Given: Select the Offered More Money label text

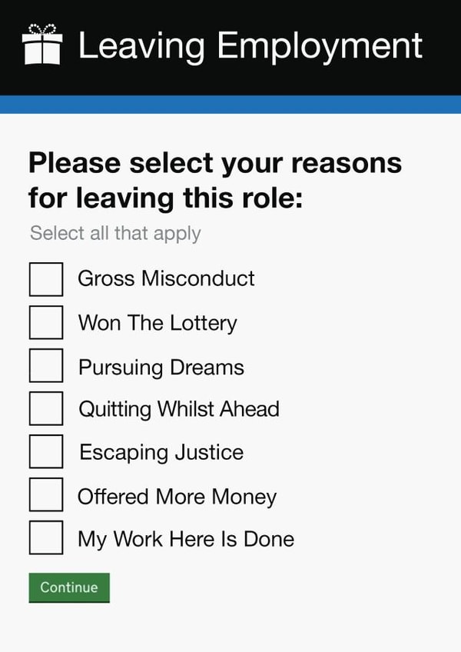Looking at the screenshot, I should pos(177,496).
